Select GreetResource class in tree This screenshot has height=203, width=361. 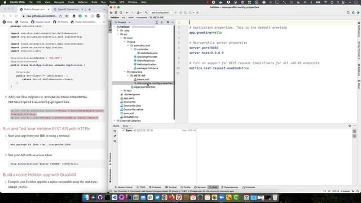[x=144, y=60]
